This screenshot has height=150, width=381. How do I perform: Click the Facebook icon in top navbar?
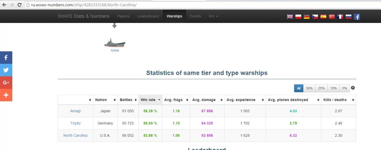point(357,17)
